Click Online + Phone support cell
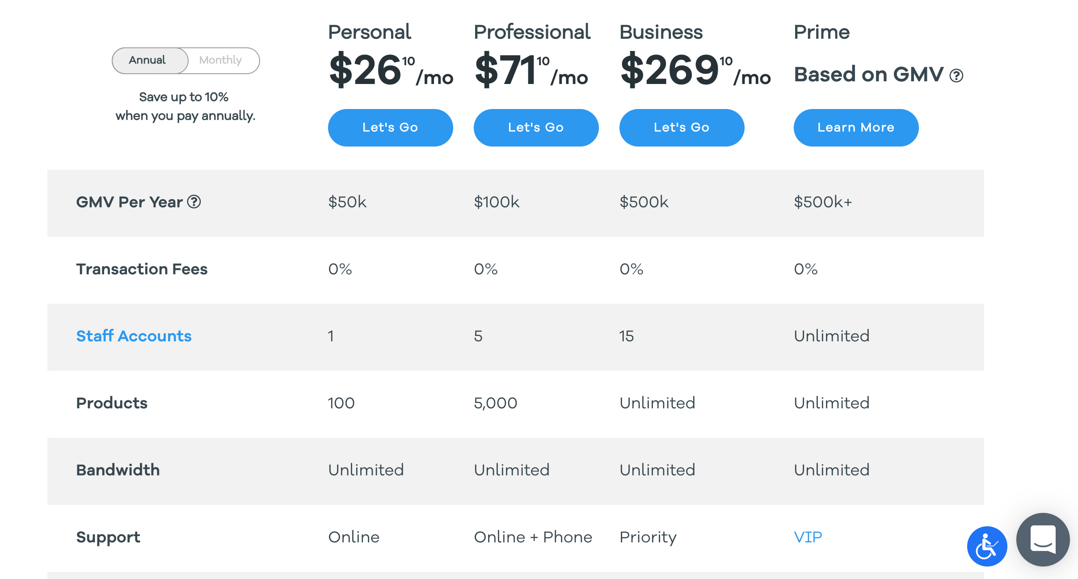This screenshot has width=1078, height=579. 533,537
